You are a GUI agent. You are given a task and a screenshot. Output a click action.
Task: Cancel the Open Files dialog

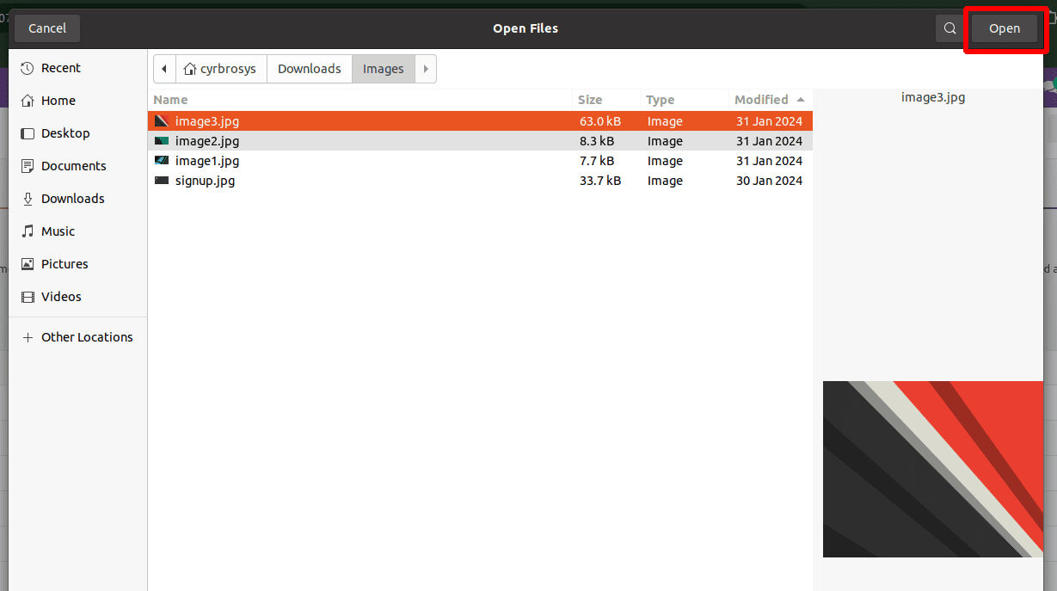[x=47, y=28]
